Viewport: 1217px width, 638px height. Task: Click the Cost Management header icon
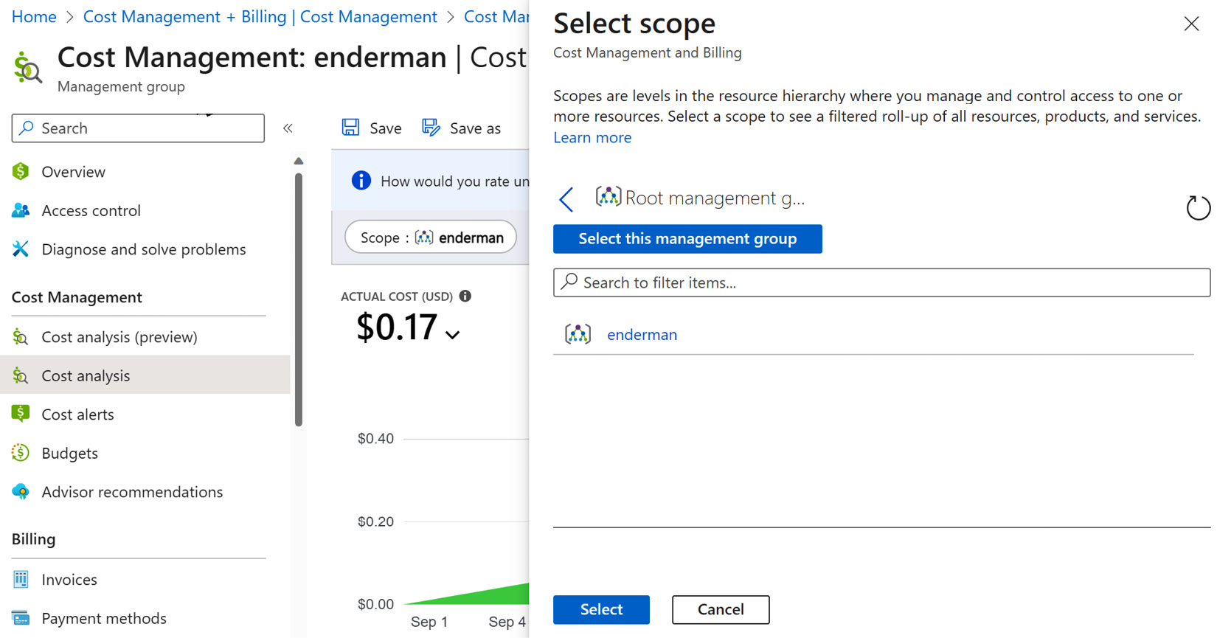point(28,68)
